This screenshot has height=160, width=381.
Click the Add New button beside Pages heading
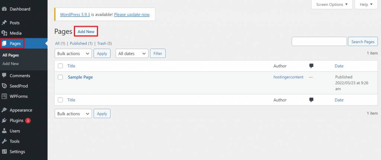pos(86,32)
